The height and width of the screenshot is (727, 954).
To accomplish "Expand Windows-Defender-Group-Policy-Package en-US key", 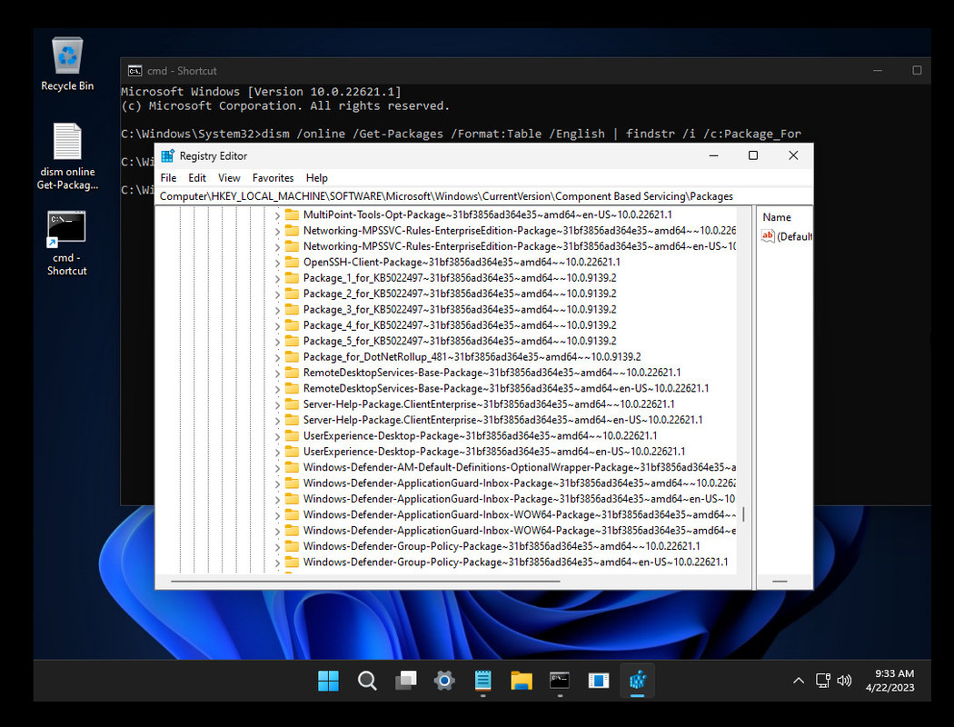I will (x=277, y=563).
